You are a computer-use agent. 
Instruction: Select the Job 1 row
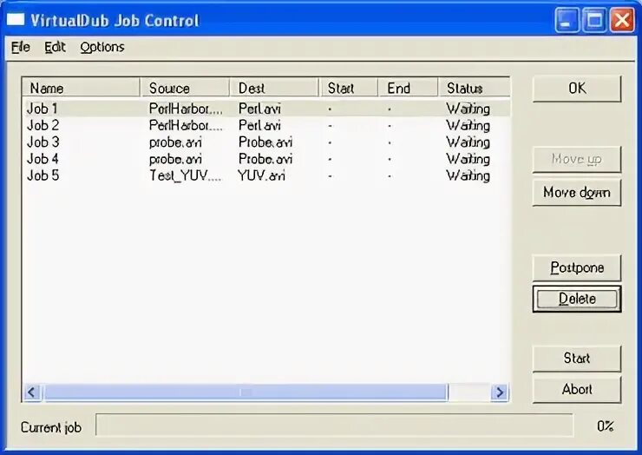click(266, 109)
